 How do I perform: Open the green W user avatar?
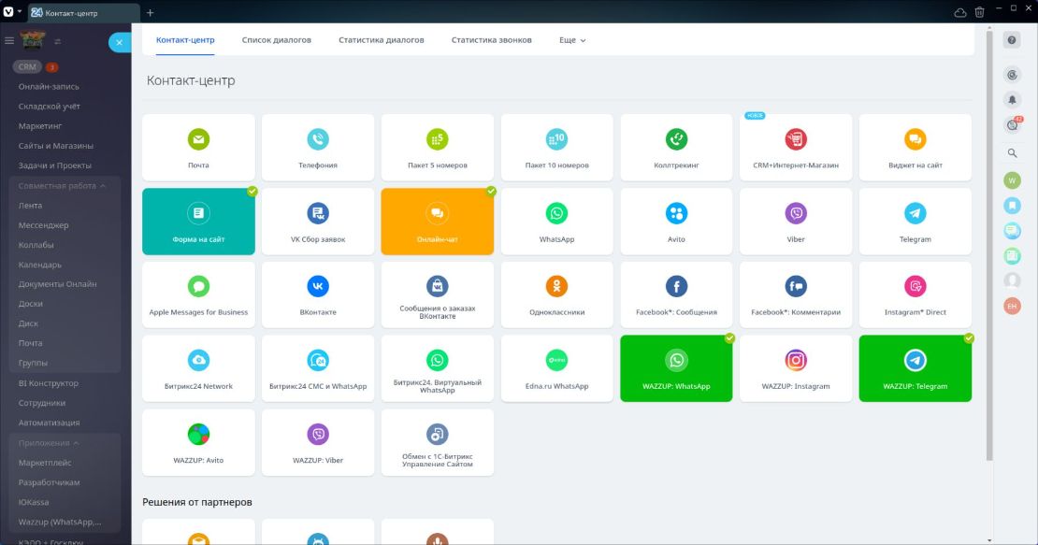(x=1012, y=179)
